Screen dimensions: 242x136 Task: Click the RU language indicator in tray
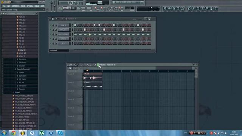[186, 133]
